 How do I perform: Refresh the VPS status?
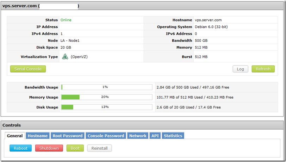(x=263, y=69)
